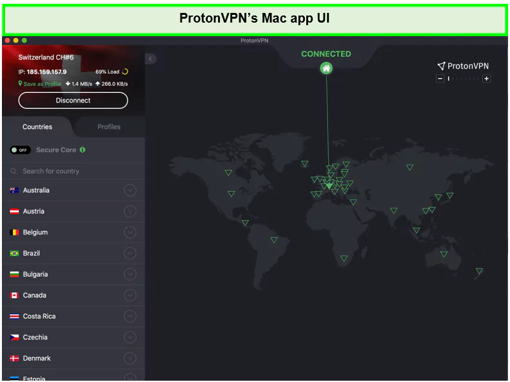Click the search magnifier icon
The height and width of the screenshot is (382, 510).
click(x=14, y=171)
